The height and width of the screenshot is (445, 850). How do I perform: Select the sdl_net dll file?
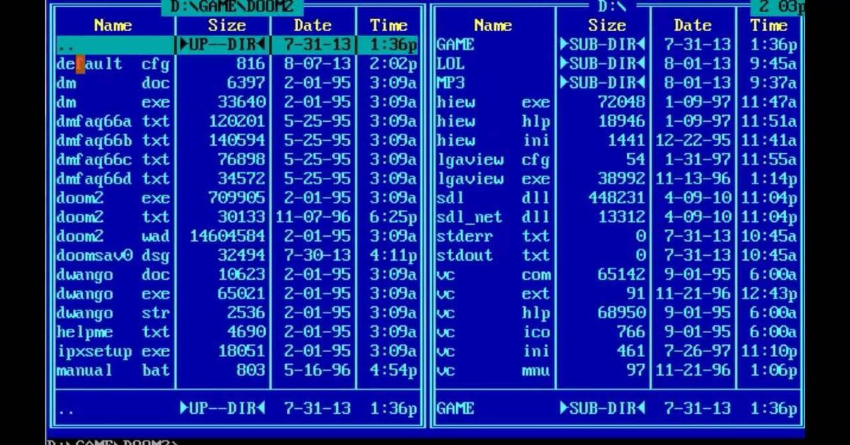tap(493, 217)
